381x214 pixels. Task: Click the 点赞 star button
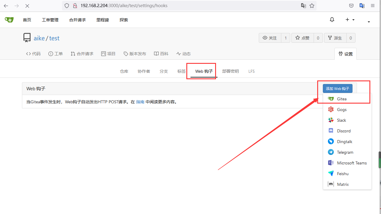click(303, 38)
